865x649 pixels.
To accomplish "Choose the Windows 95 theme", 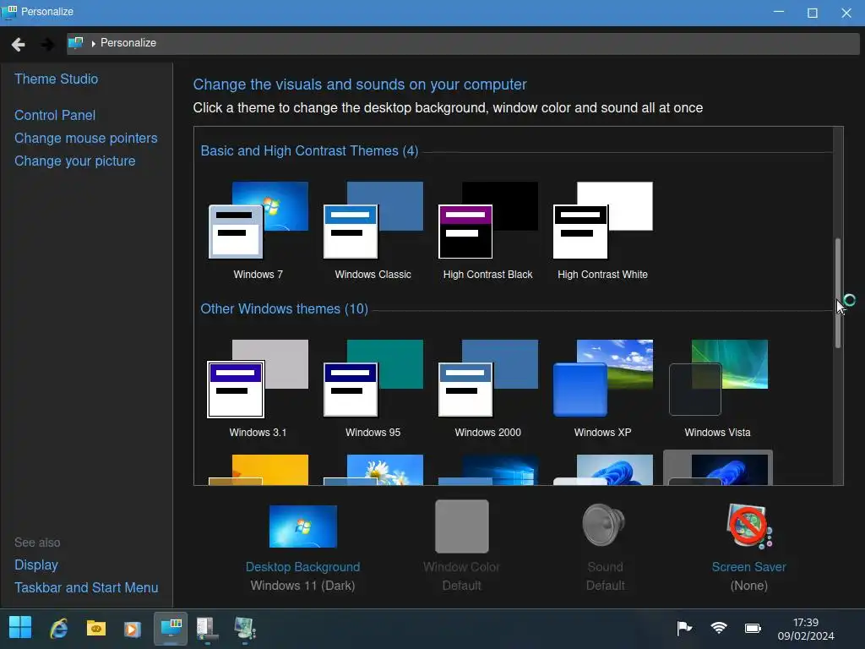I will (373, 388).
